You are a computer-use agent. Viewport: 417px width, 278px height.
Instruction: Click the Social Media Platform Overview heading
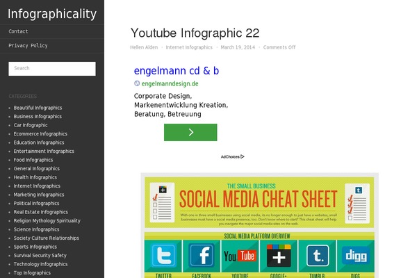click(257, 236)
